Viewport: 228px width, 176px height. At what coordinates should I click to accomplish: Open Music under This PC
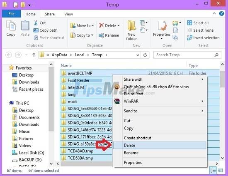coord(24,131)
